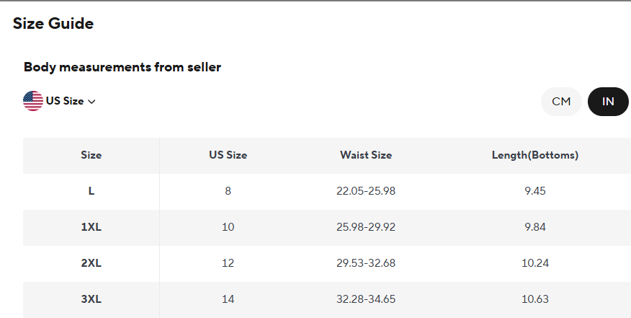The width and height of the screenshot is (631, 318).
Task: Click waist value 29.53-32.68
Action: point(366,263)
